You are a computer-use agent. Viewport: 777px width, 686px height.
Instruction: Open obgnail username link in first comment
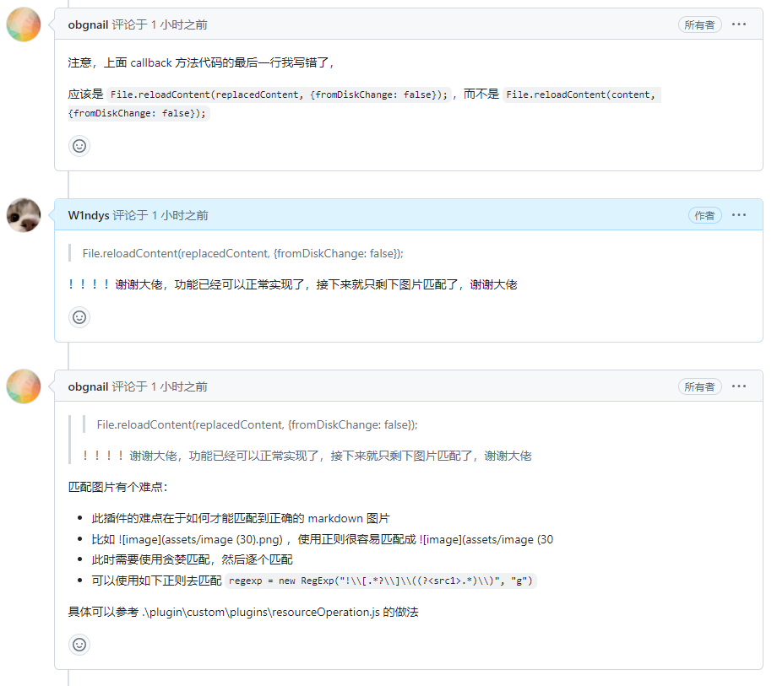pos(88,24)
